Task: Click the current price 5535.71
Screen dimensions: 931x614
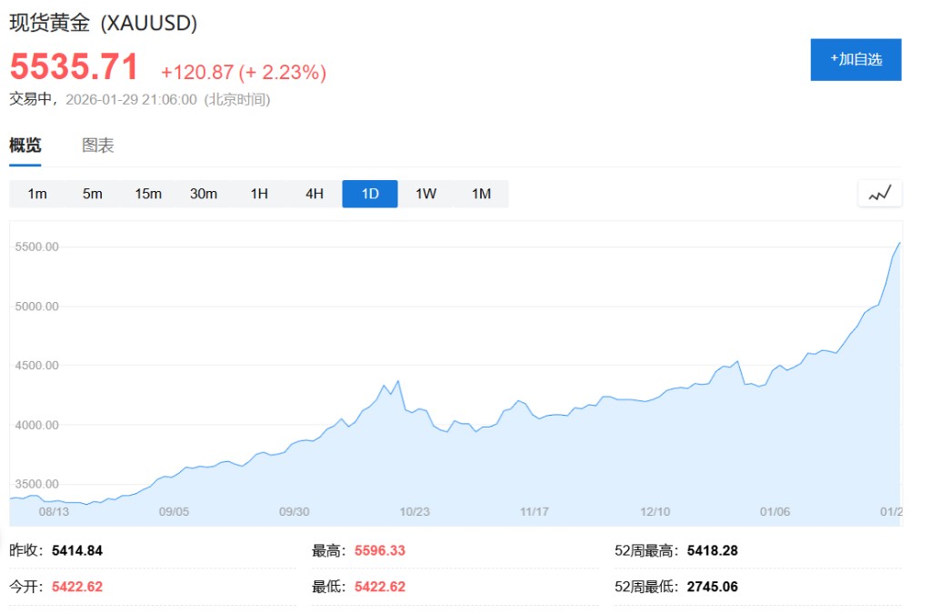Action: 75,68
